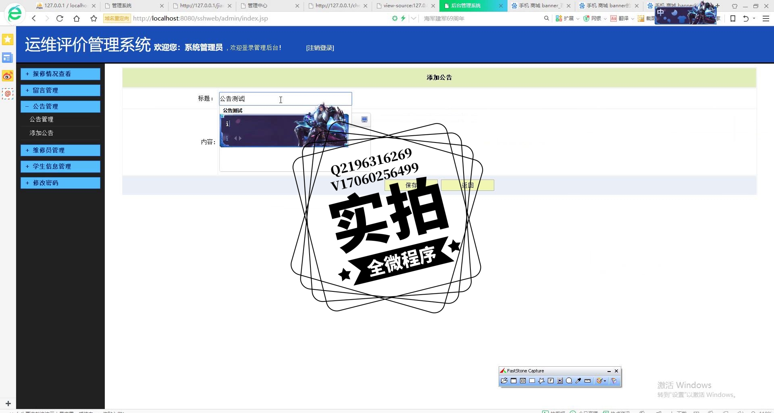Open the 公告管理 submenu item

click(42, 120)
